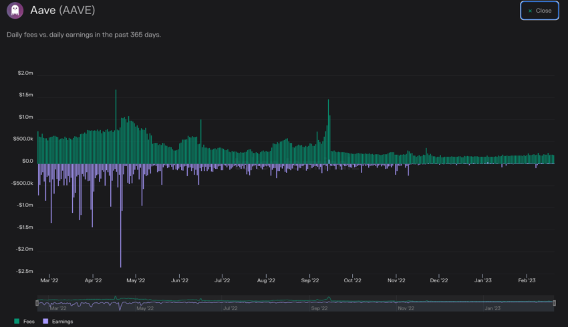This screenshot has height=327, width=568.
Task: Click the 'Daily fees vs. daily earnings' subtitle
Action: pos(84,35)
